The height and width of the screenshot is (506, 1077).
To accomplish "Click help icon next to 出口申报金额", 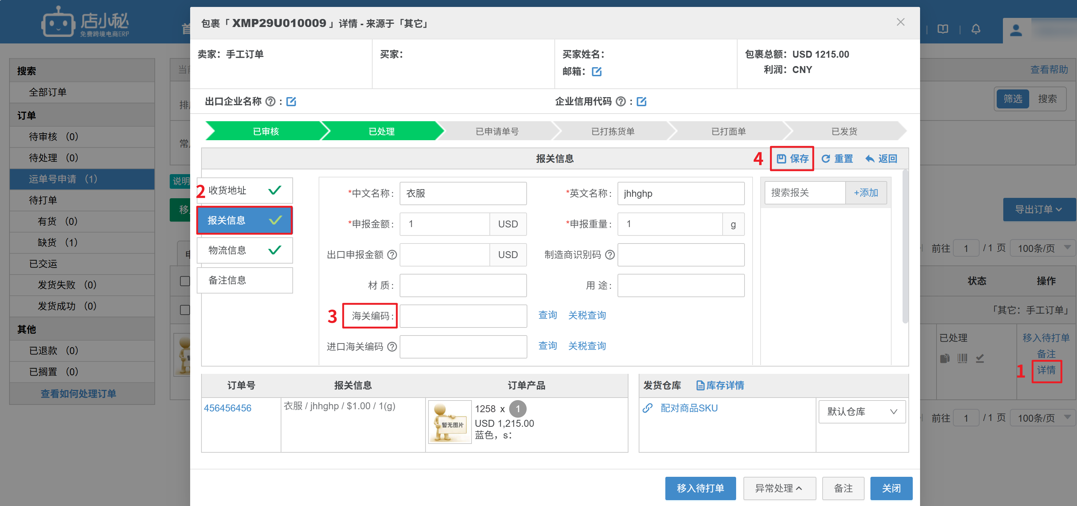I will [x=392, y=255].
